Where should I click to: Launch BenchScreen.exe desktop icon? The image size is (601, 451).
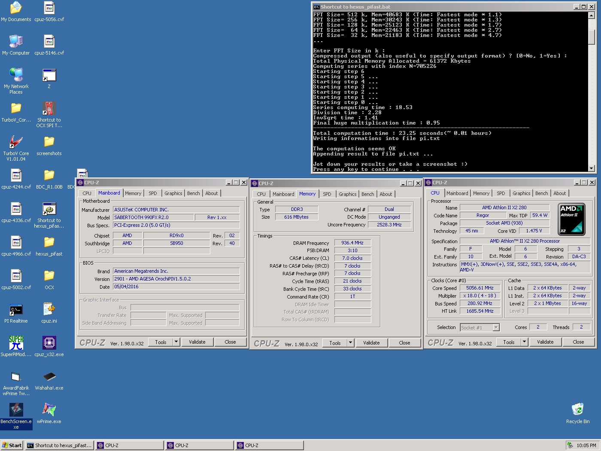[16, 416]
